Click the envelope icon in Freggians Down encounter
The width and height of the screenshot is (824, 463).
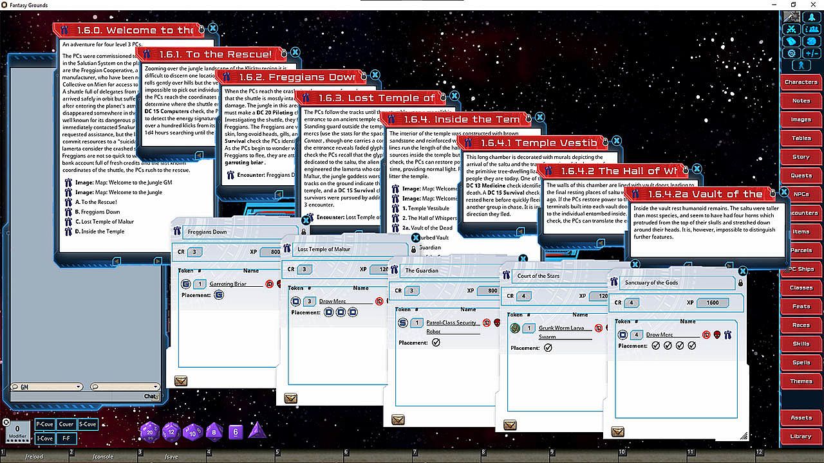[181, 381]
